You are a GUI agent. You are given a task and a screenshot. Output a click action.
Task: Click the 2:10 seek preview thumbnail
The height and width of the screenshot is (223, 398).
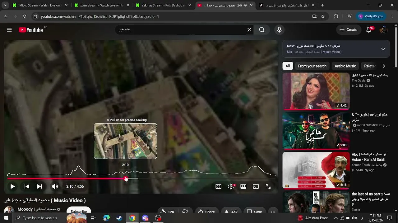pos(125,141)
